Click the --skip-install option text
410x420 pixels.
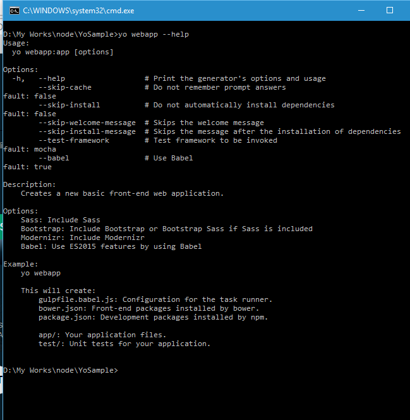click(69, 105)
